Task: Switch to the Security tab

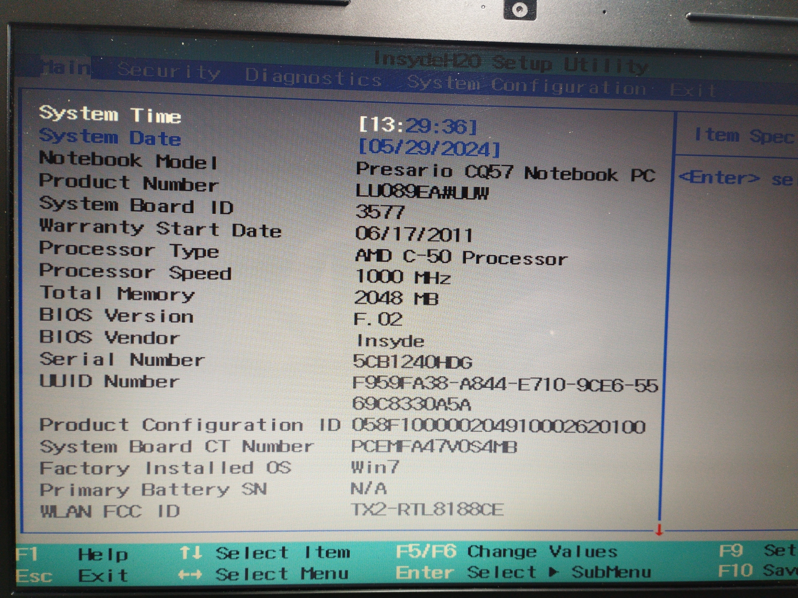Action: point(169,71)
